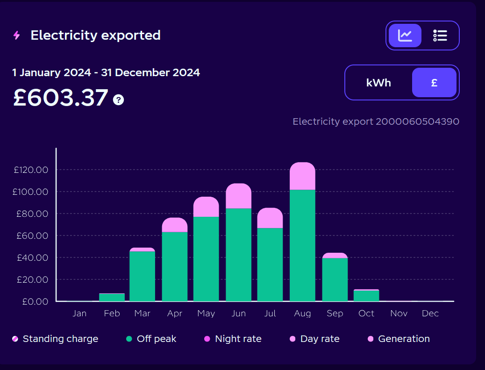Click the October bar in the chart

(366, 295)
